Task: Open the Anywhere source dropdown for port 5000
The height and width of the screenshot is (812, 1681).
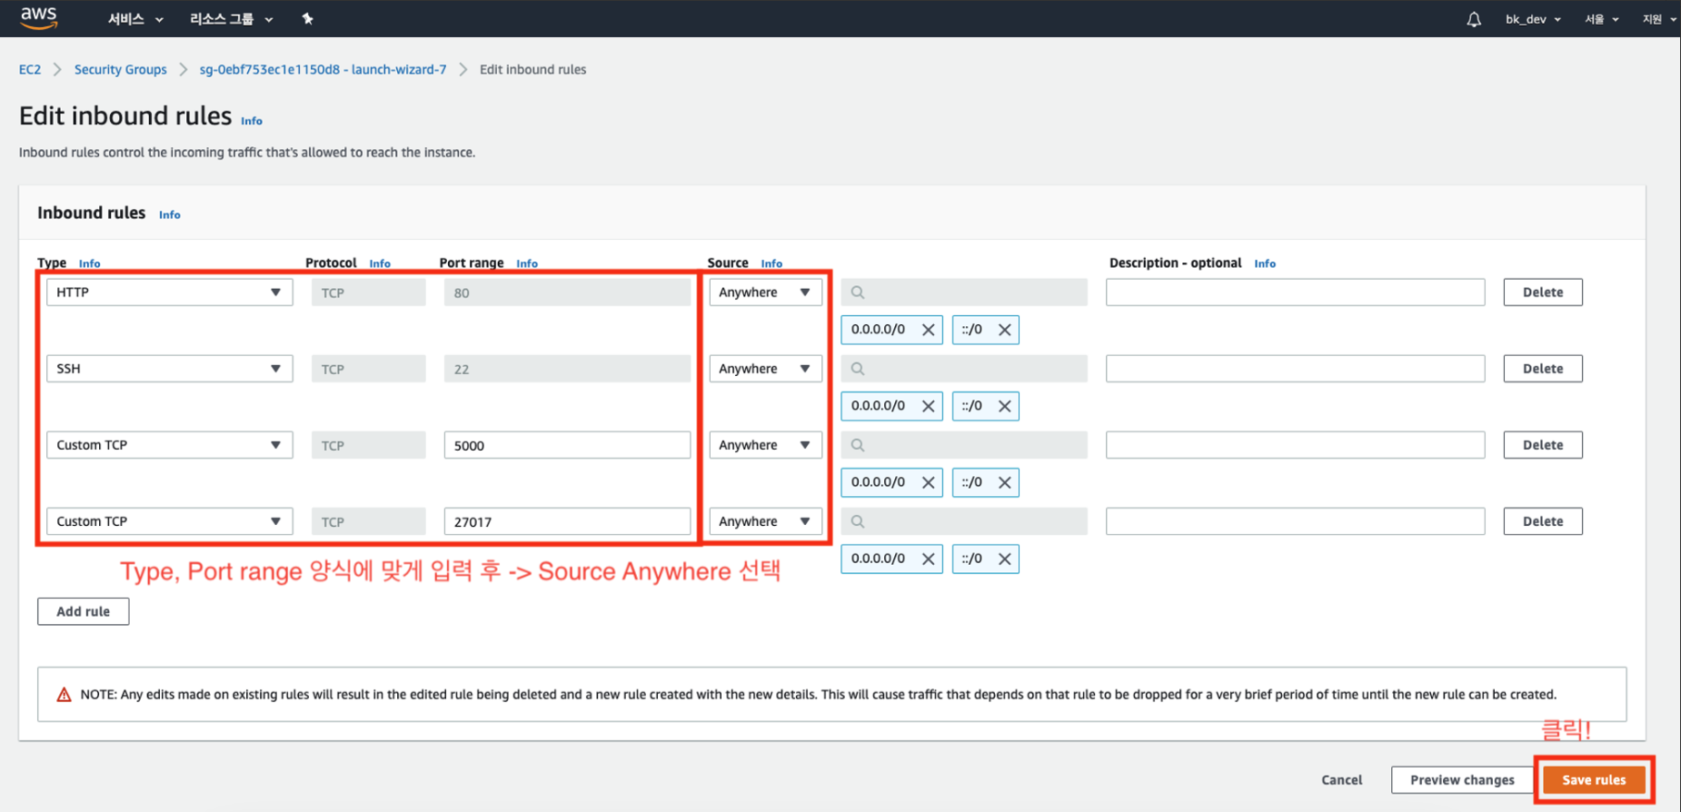Action: click(765, 445)
